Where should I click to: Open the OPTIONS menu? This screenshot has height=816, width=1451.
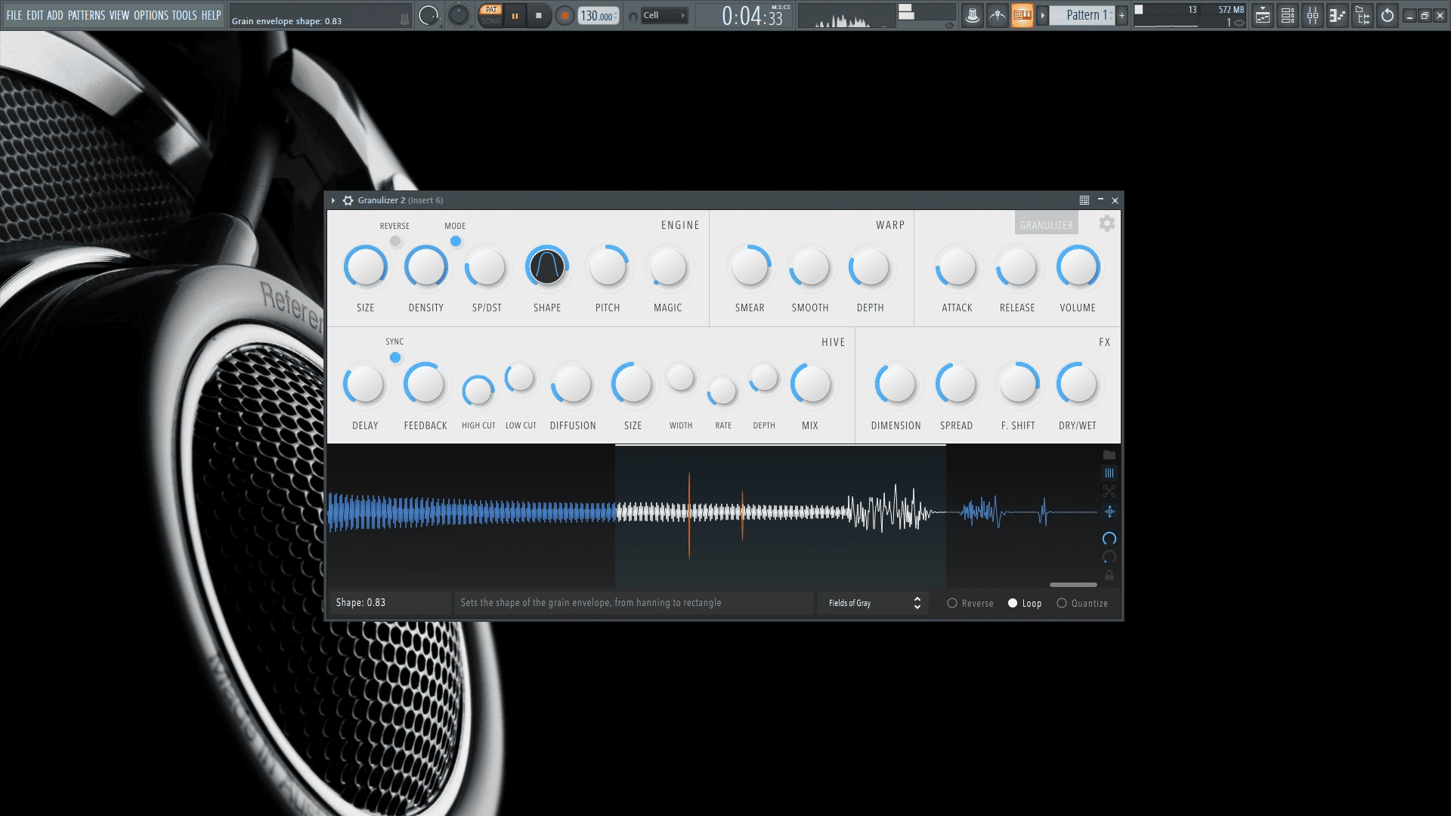(x=150, y=15)
